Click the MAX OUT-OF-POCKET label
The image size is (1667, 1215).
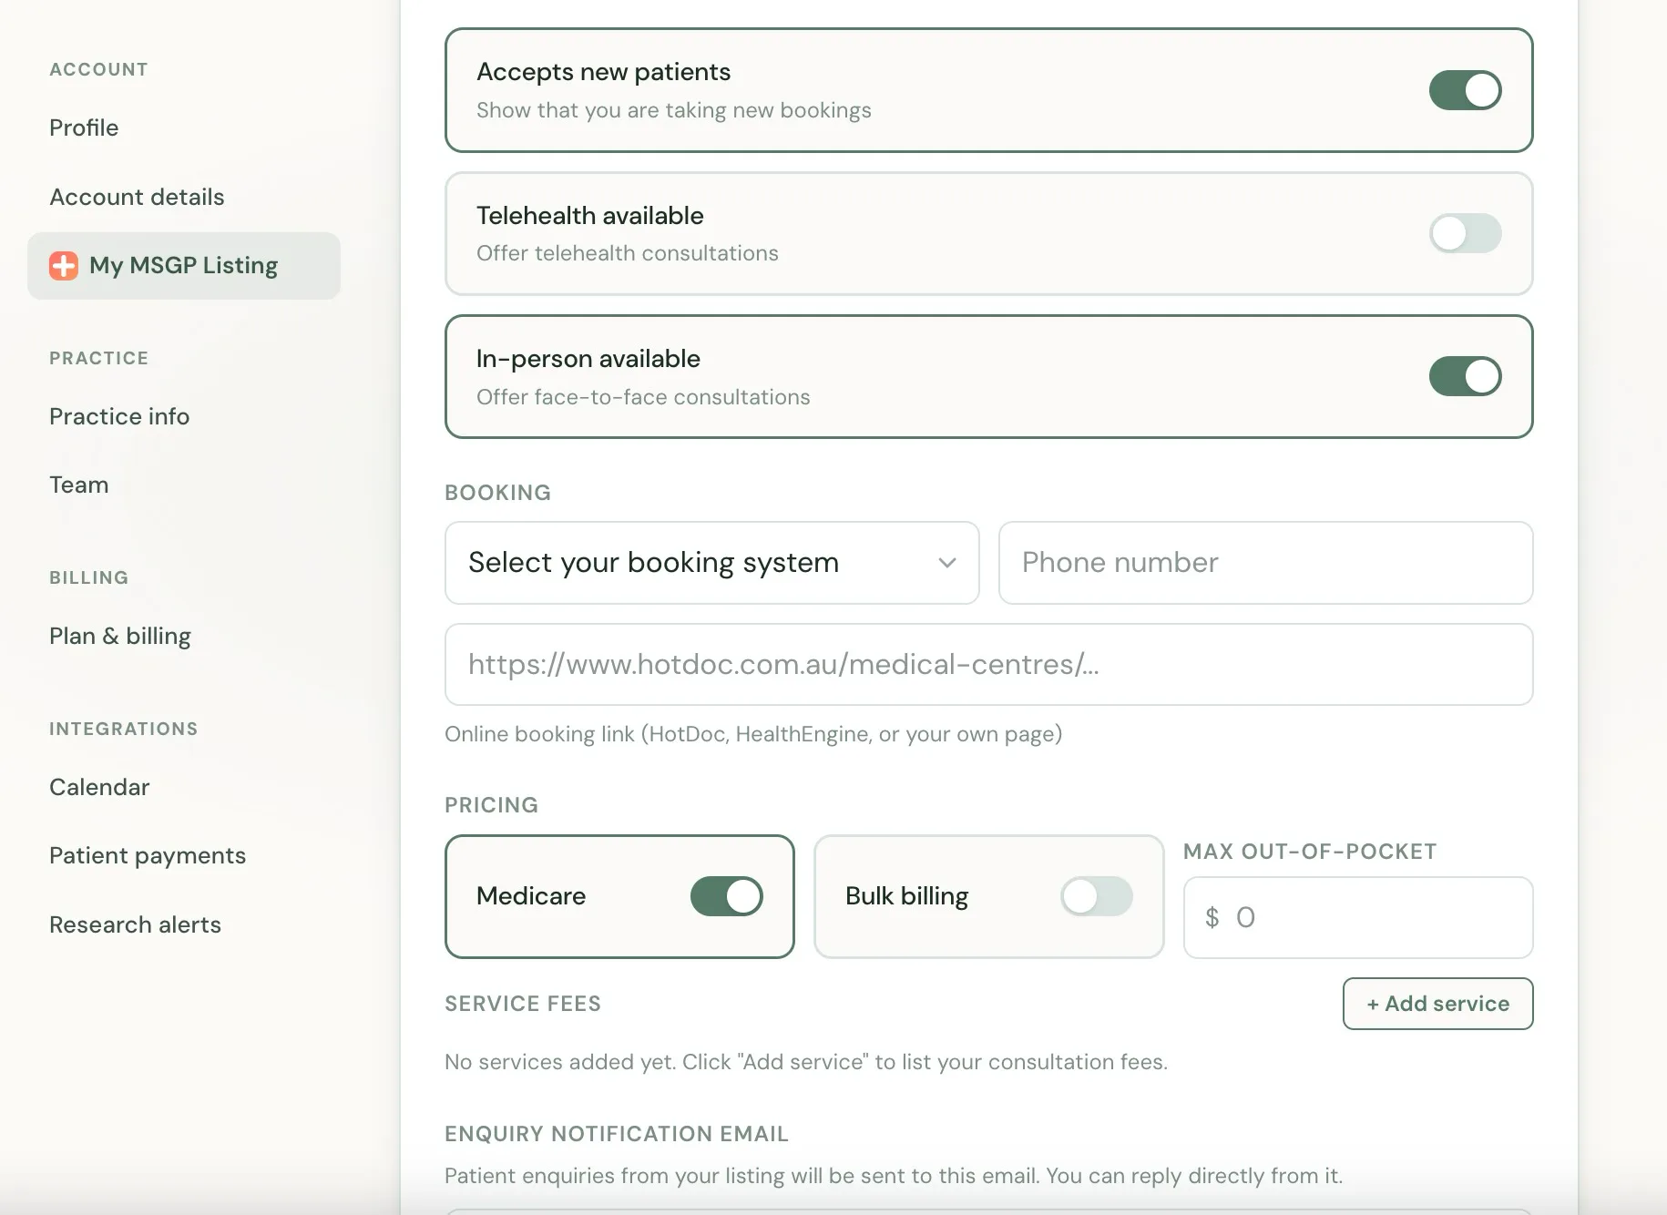(1310, 852)
